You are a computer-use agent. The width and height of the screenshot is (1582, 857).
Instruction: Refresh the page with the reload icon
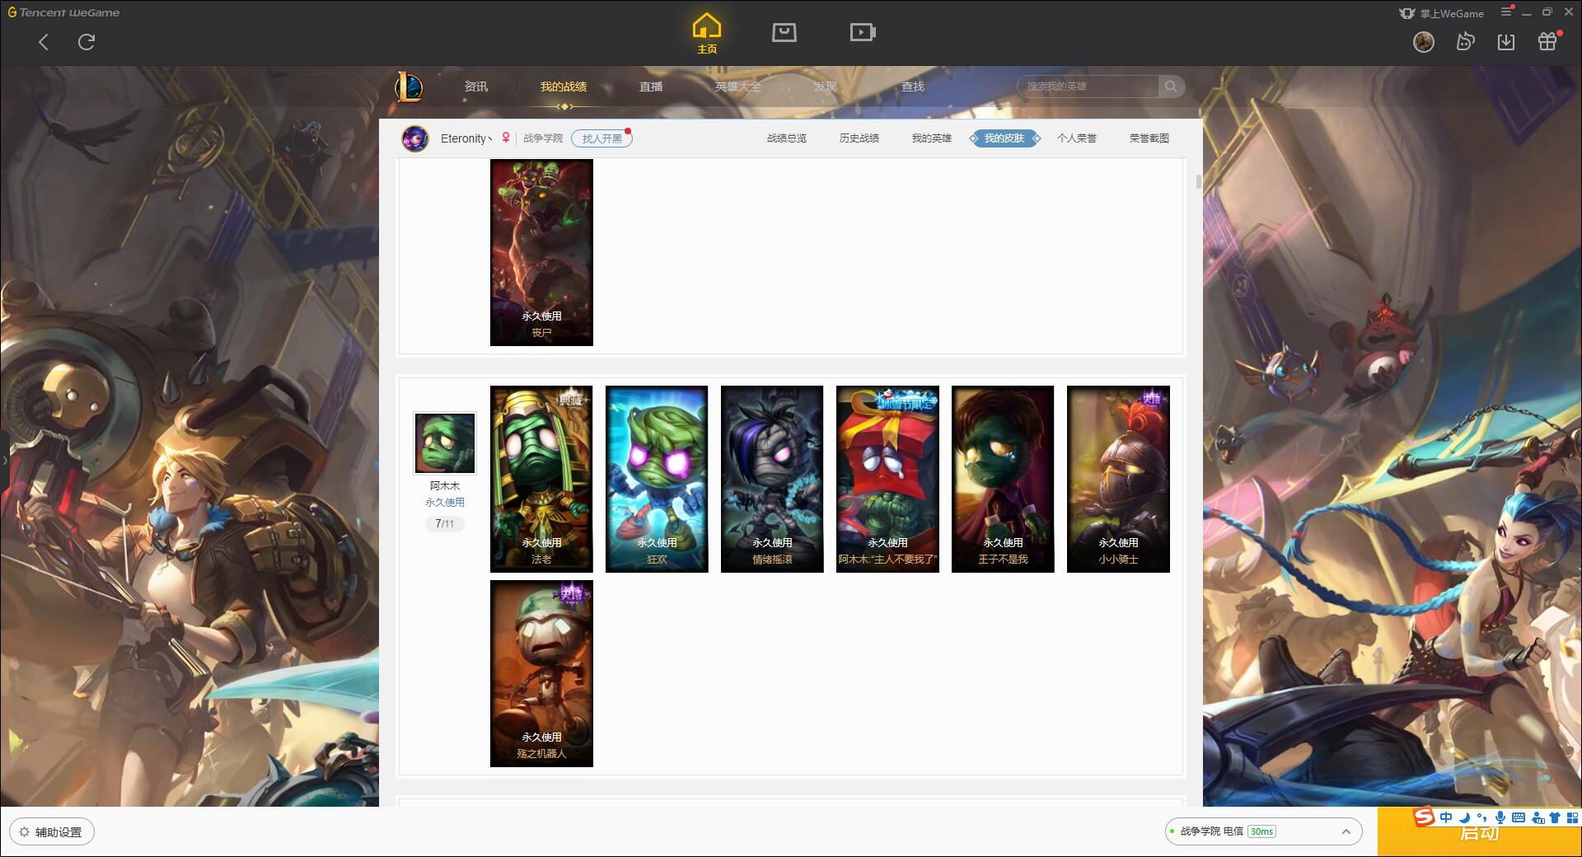pos(87,42)
